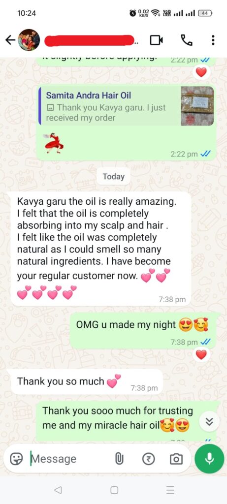Select the dancing woman sticker
The image size is (227, 504).
(54, 142)
